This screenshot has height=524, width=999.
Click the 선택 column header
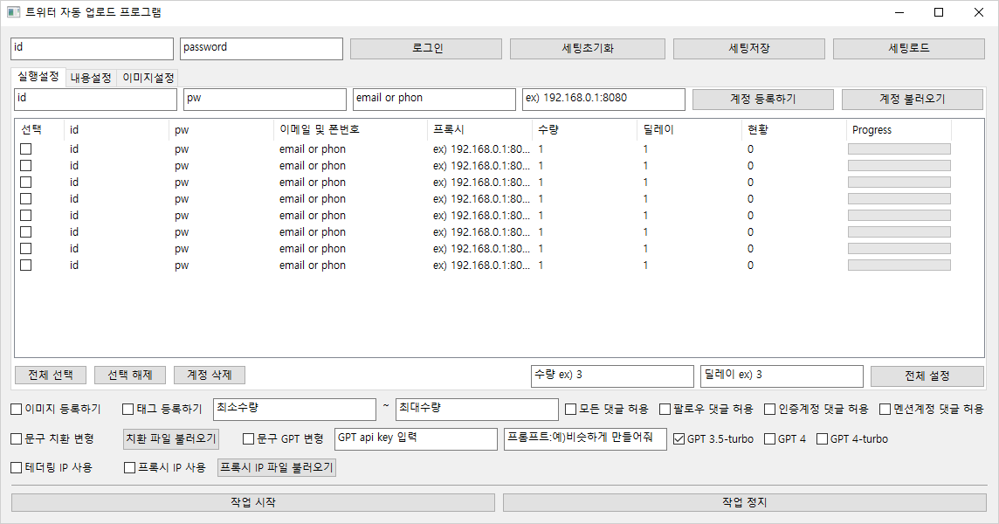click(39, 130)
